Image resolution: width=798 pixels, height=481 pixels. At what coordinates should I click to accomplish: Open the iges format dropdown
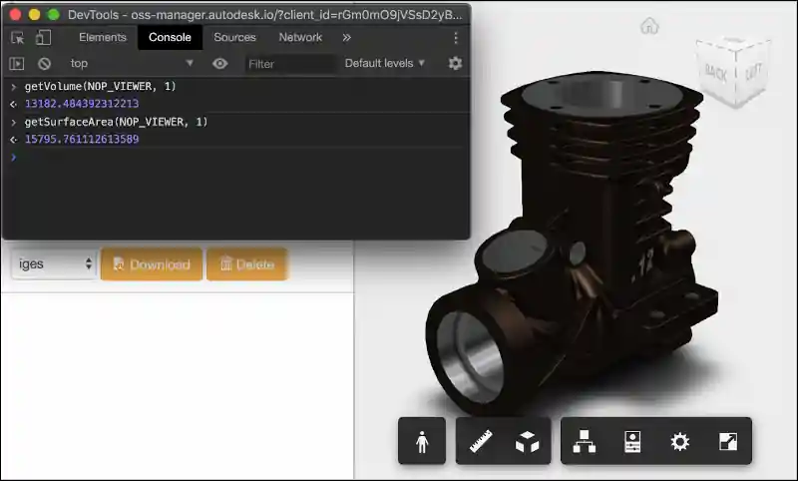(x=55, y=264)
